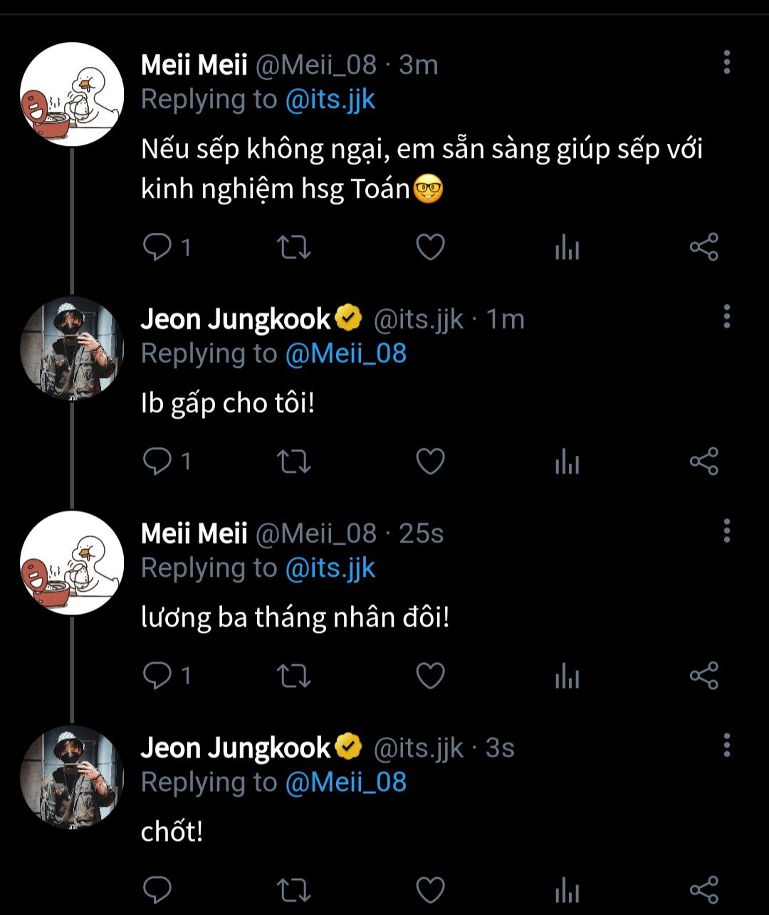View analytics for "Ib gấp cho tôi!" tweet
The width and height of the screenshot is (769, 915).
tap(567, 462)
